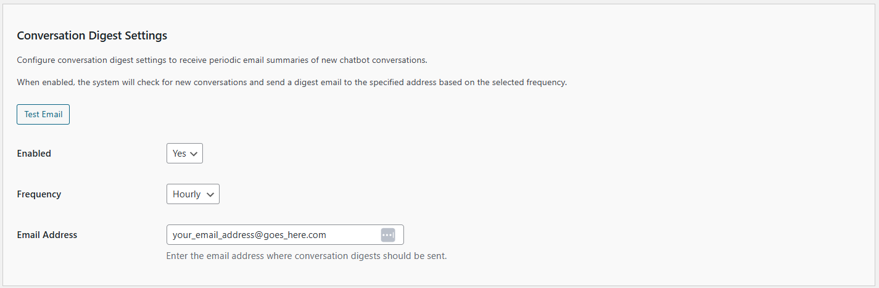Click the Conversation Digest Settings heading
This screenshot has height=288, width=879.
pos(92,36)
